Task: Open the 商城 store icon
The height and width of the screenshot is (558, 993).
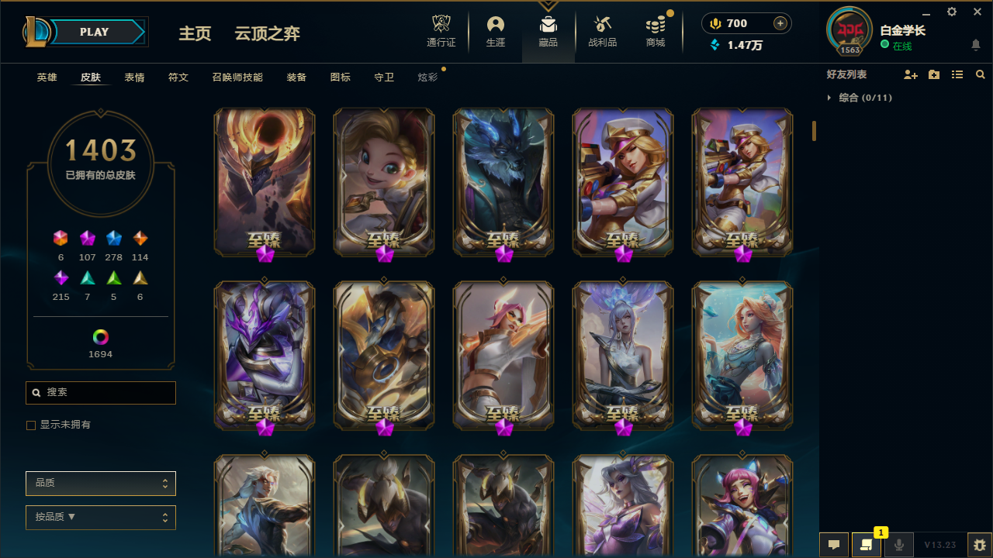Action: [x=656, y=25]
